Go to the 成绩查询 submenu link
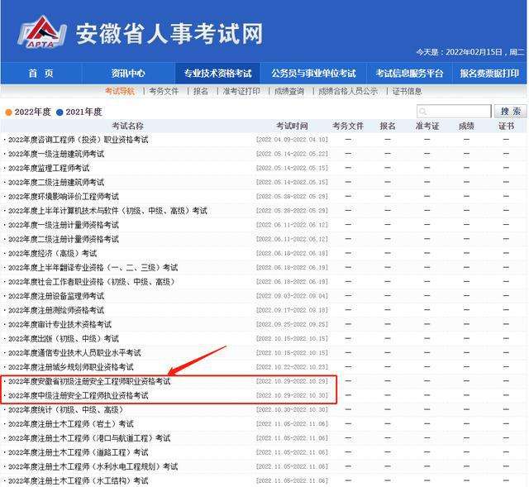The height and width of the screenshot is (487, 529). pos(289,92)
